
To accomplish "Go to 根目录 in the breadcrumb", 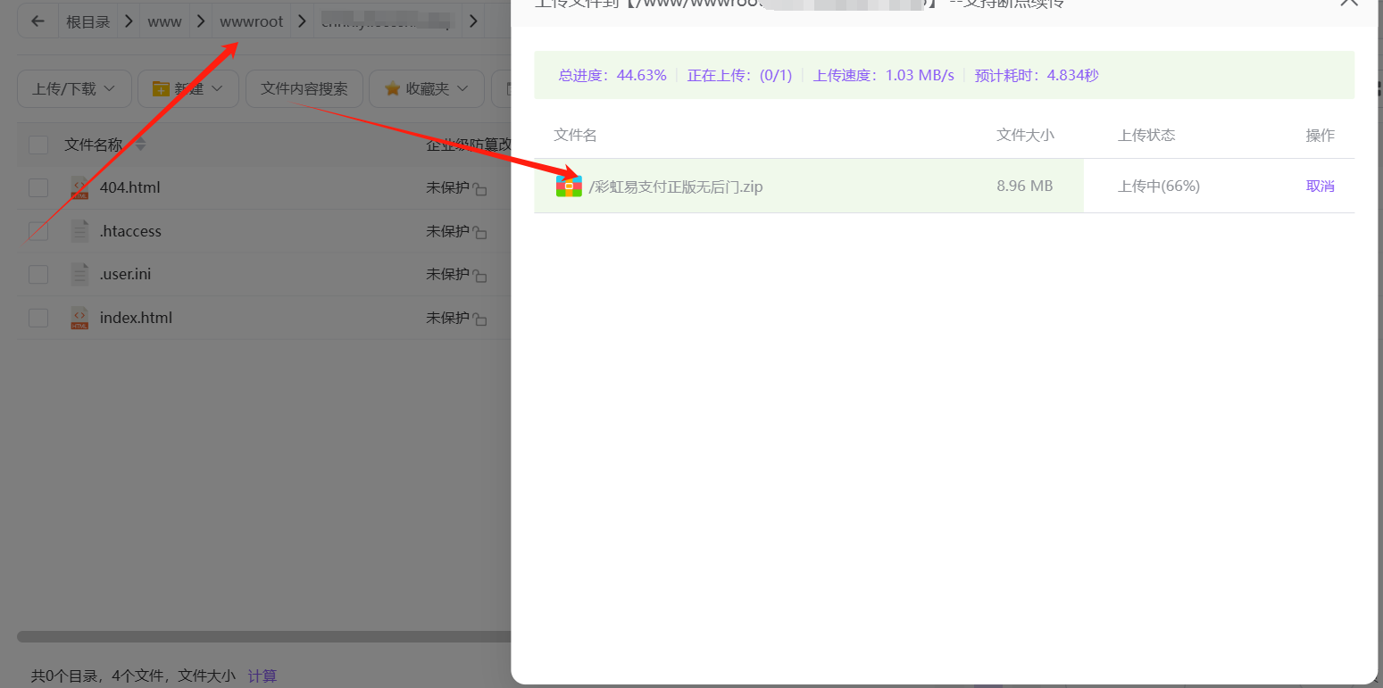I will click(x=87, y=21).
